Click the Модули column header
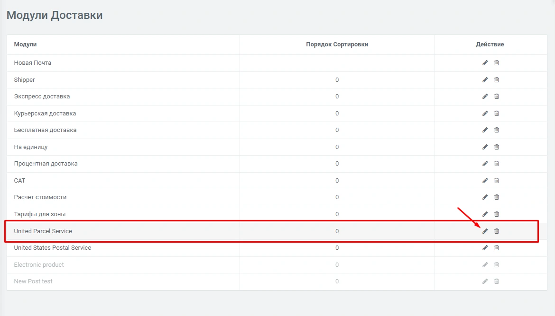 point(25,44)
